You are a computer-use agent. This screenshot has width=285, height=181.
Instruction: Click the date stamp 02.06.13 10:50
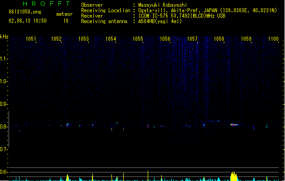click(28, 21)
